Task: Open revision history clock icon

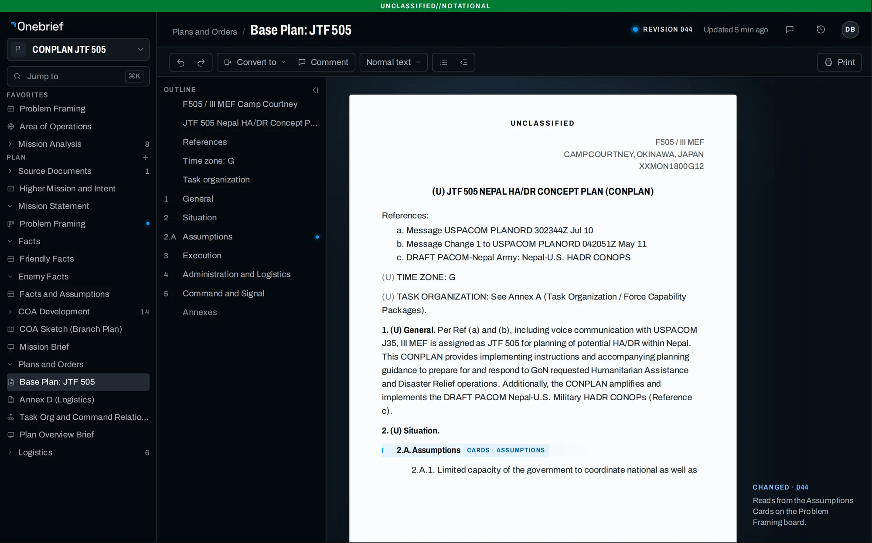Action: [821, 30]
